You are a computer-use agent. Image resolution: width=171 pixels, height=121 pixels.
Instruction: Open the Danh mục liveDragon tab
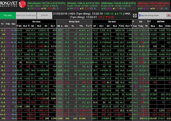click(25, 16)
